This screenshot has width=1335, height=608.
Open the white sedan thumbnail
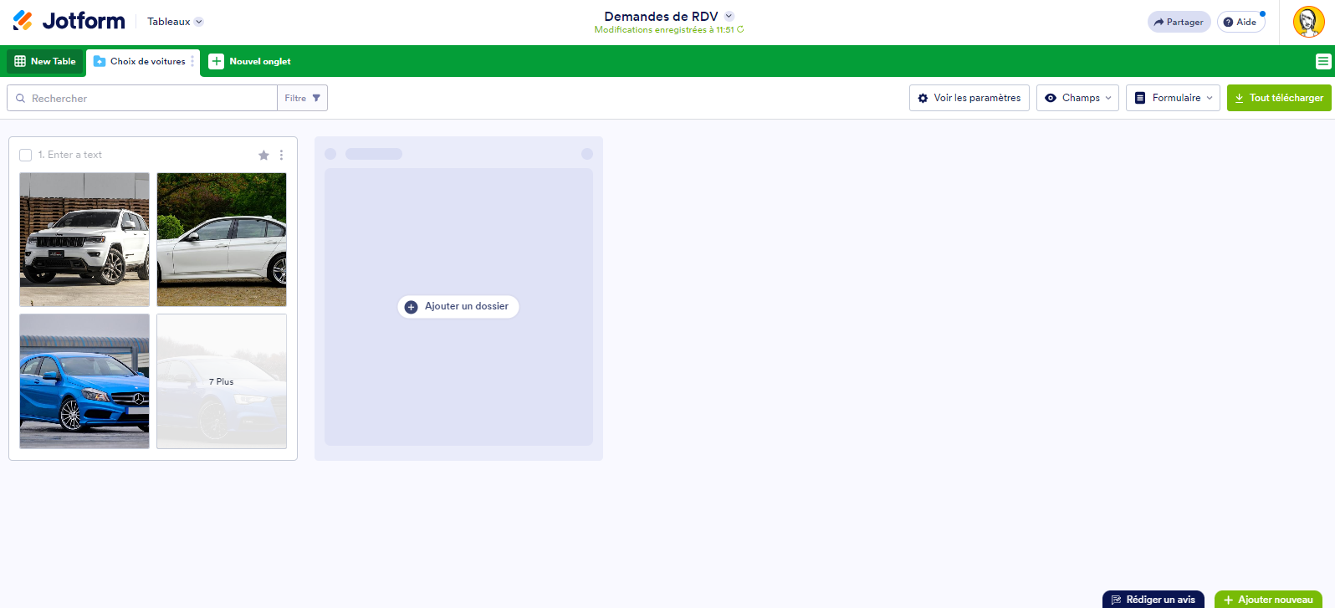coord(222,239)
